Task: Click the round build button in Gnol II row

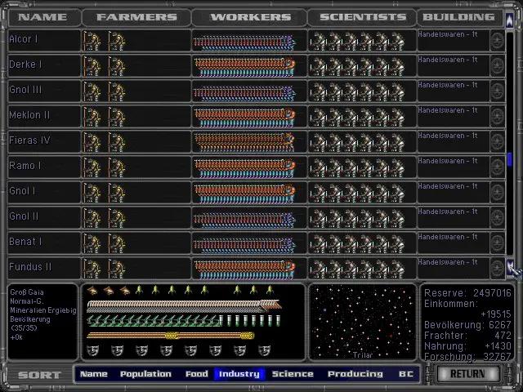Action: 497,218
